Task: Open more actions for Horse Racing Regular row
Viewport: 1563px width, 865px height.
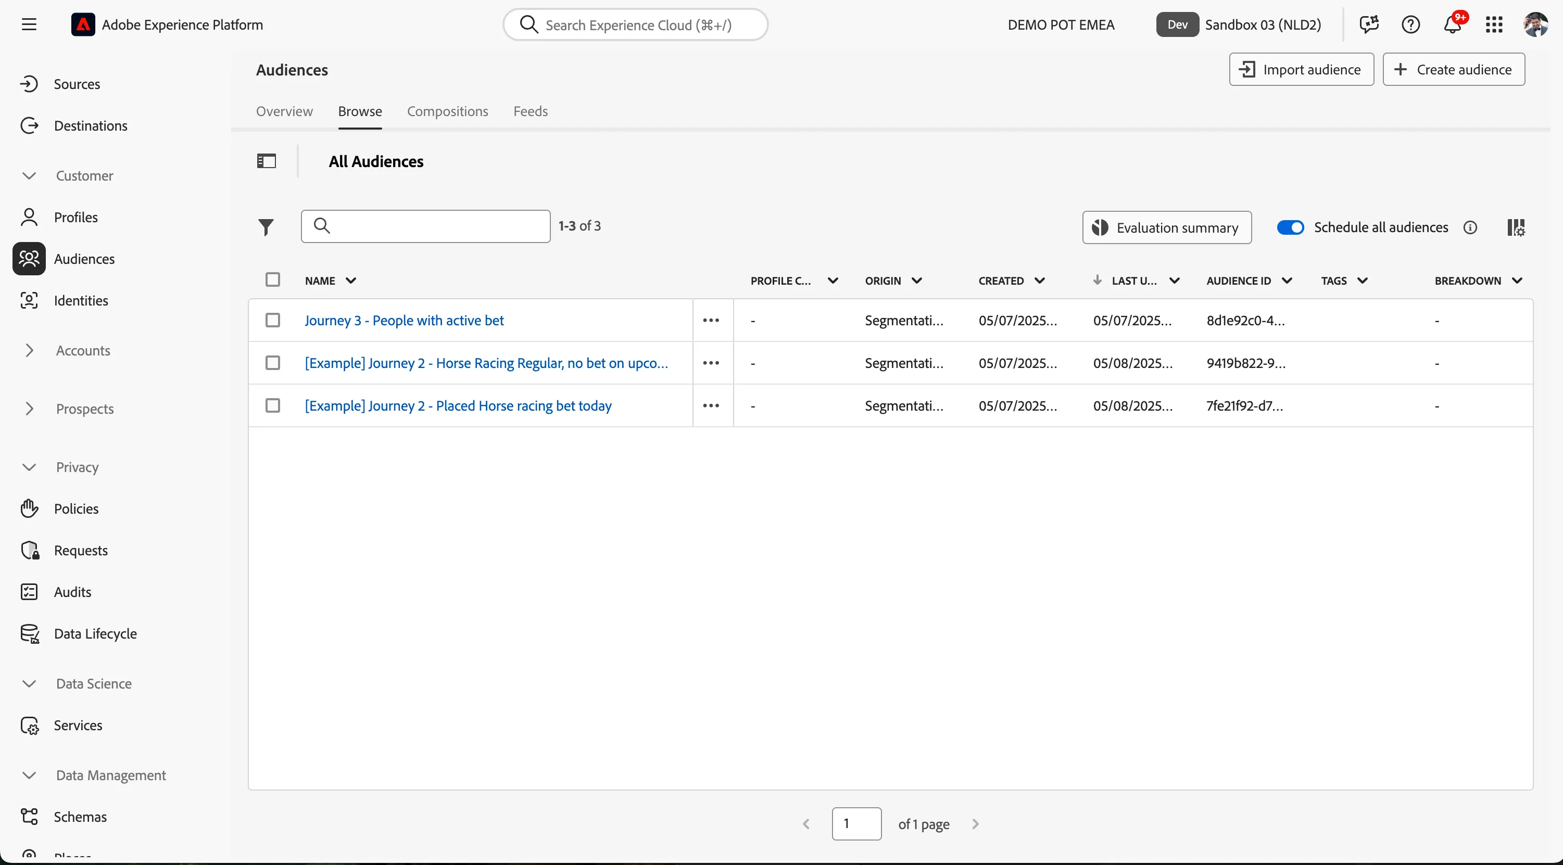Action: pos(711,363)
